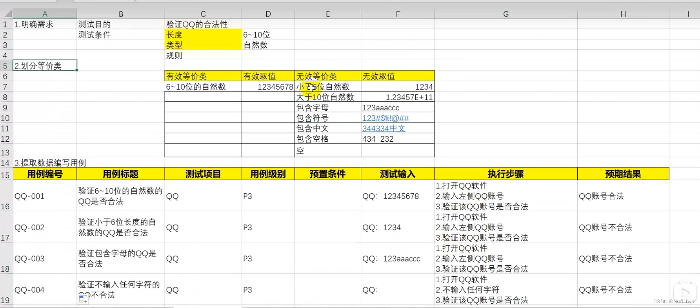Image resolution: width=700 pixels, height=308 pixels.
Task: Select cell 大于10位自然数
Action: pos(328,97)
